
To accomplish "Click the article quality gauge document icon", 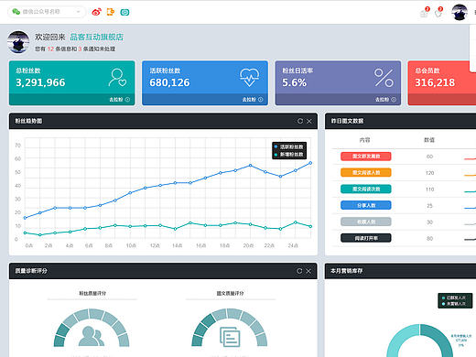I will [x=230, y=337].
